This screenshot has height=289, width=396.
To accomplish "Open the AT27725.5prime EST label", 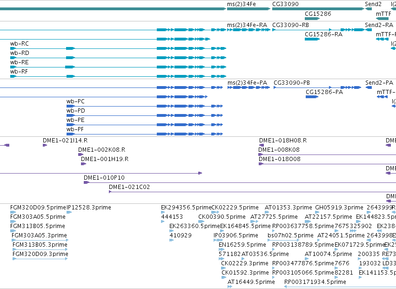I will [x=274, y=217].
